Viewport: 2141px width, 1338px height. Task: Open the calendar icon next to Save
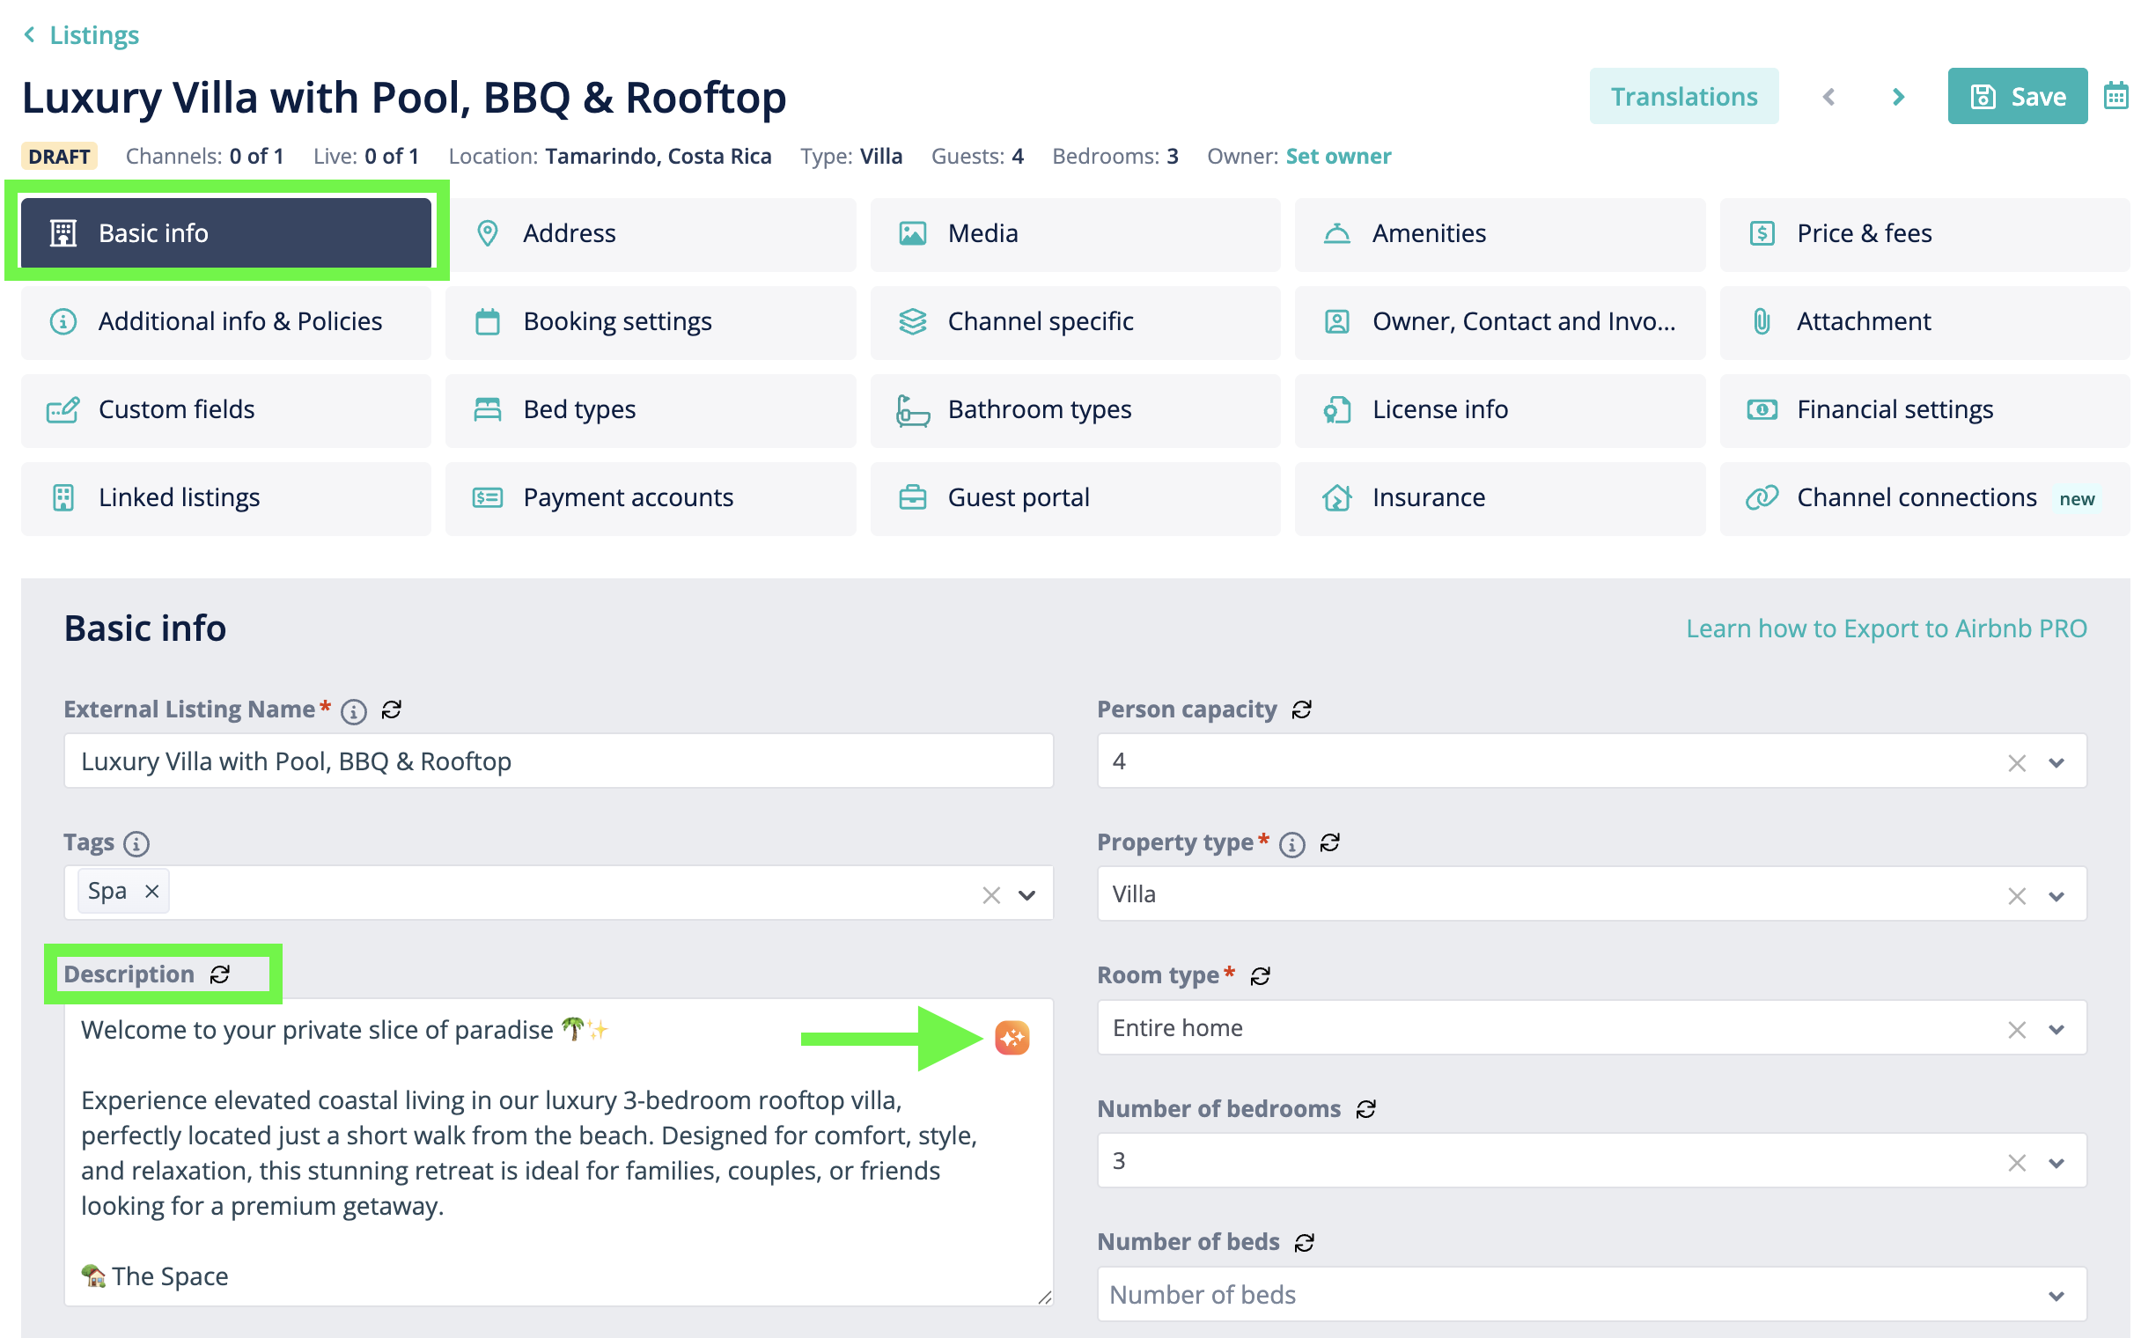point(2115,96)
